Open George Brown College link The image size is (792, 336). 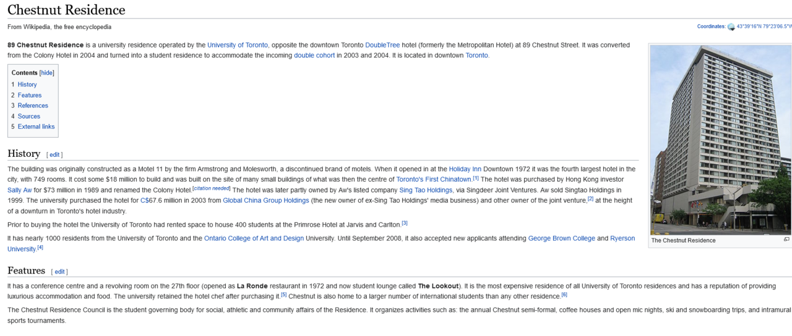click(561, 238)
